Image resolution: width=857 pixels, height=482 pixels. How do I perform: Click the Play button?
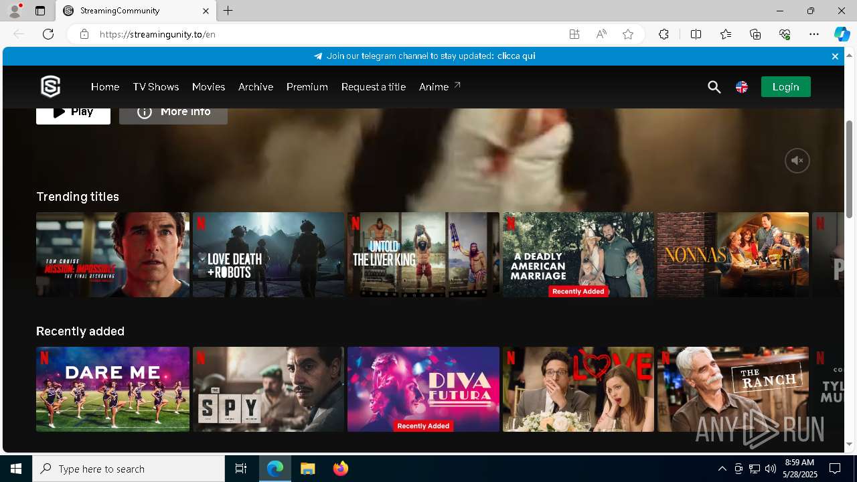73,115
